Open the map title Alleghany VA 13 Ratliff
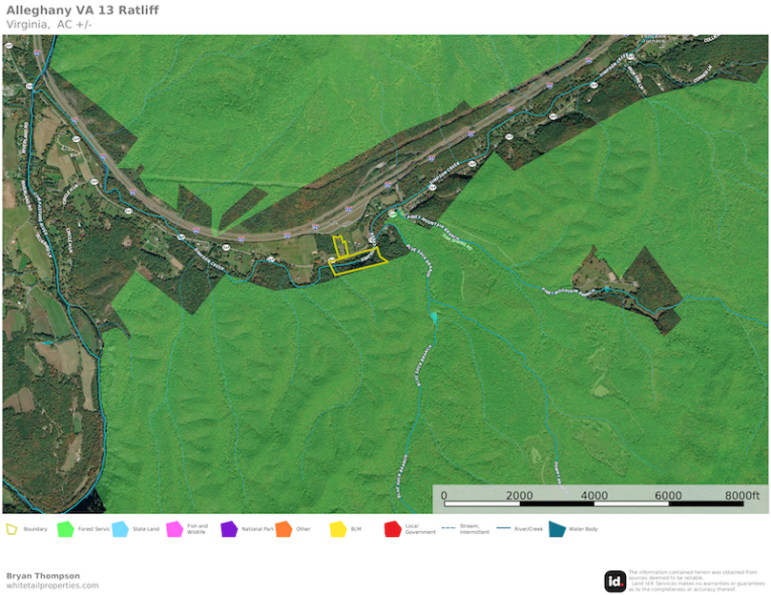Viewport: 771px width, 595px height. pyautogui.click(x=84, y=10)
